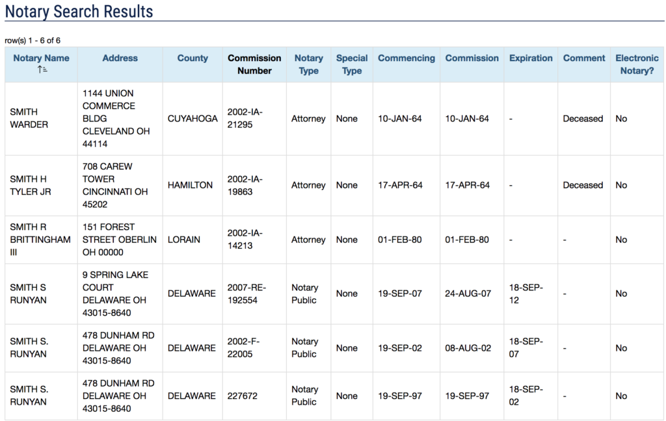Select the Commission Number column header
The image size is (666, 421).
point(254,64)
